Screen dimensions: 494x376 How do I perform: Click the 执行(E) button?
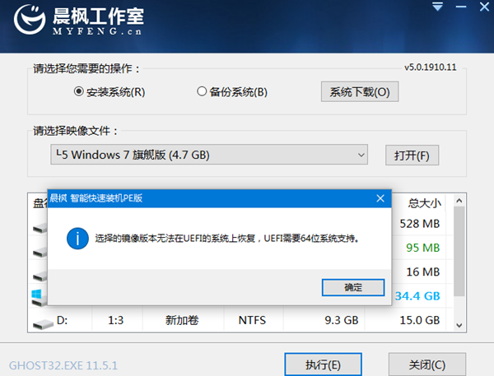pyautogui.click(x=323, y=364)
